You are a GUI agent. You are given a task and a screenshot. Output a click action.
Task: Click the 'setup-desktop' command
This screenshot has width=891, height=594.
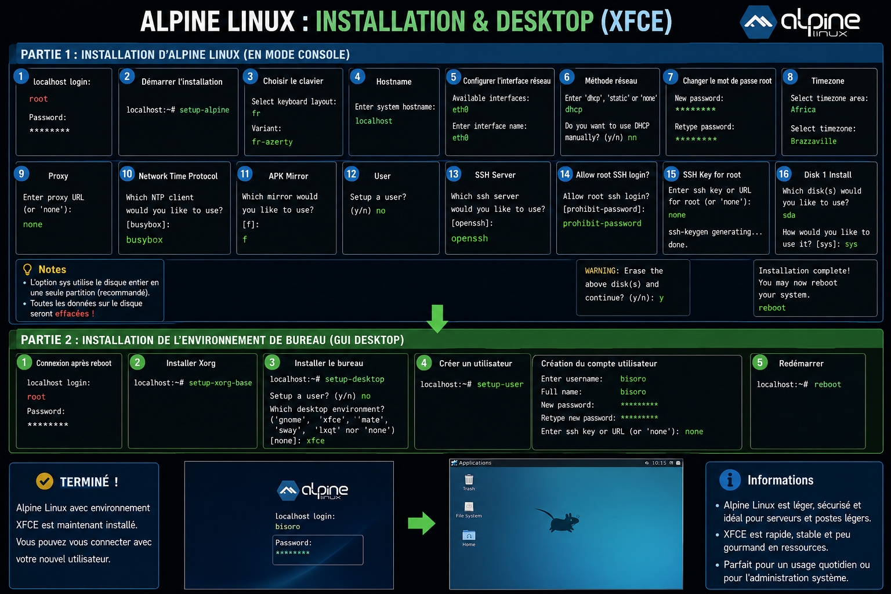[354, 379]
